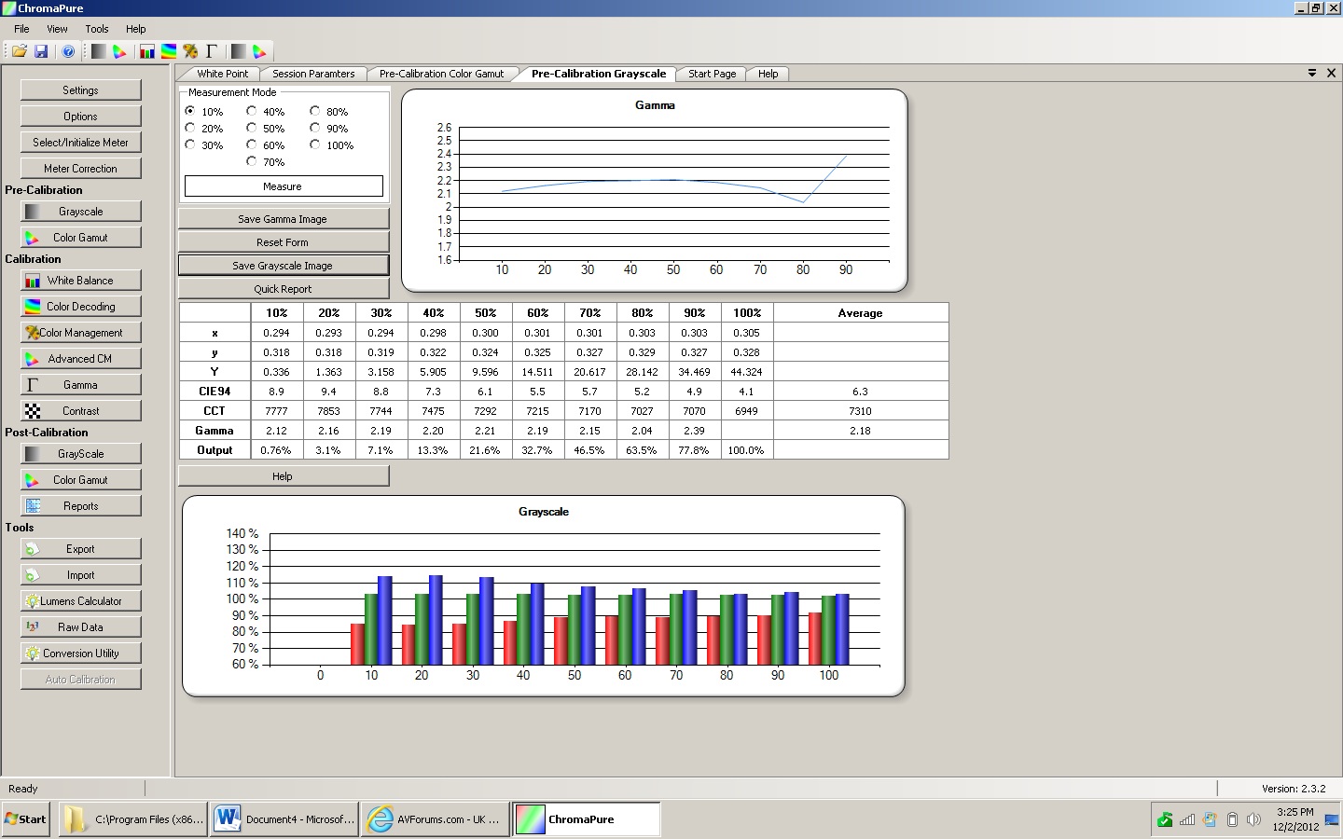Select the 50% measurement radio button
The width and height of the screenshot is (1343, 839).
tap(252, 128)
